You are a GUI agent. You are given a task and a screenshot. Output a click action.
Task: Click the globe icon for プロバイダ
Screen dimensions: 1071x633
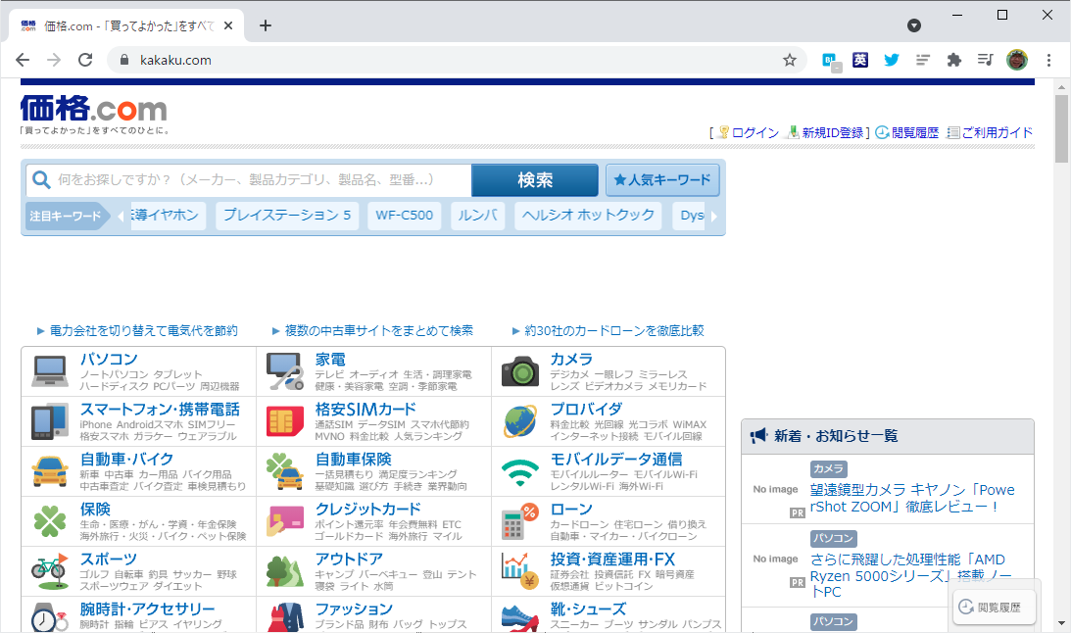coord(520,421)
